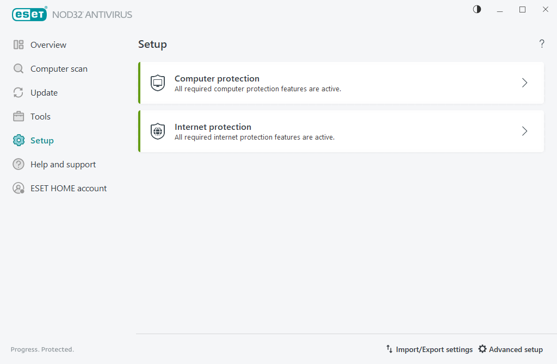The width and height of the screenshot is (557, 364).
Task: Toggle the dark/light contrast theme button
Action: click(477, 9)
